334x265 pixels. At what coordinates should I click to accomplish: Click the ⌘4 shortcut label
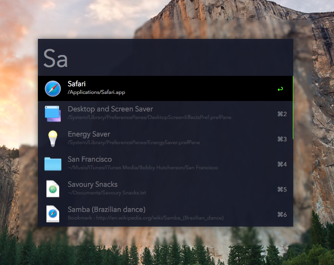tap(282, 164)
